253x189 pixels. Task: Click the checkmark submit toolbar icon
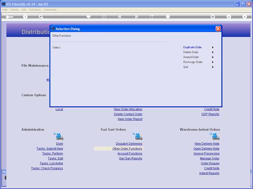[x=229, y=16]
